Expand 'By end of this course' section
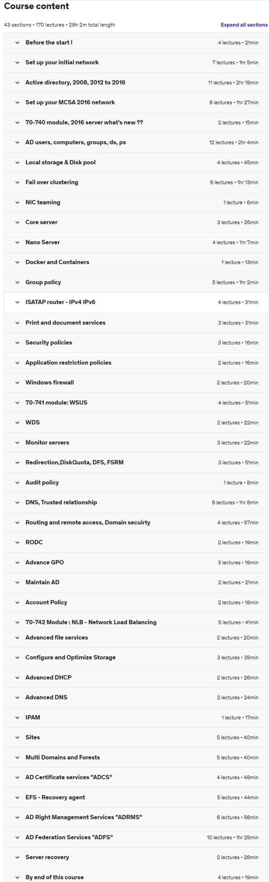Image resolution: width=269 pixels, height=882 pixels. (x=54, y=877)
